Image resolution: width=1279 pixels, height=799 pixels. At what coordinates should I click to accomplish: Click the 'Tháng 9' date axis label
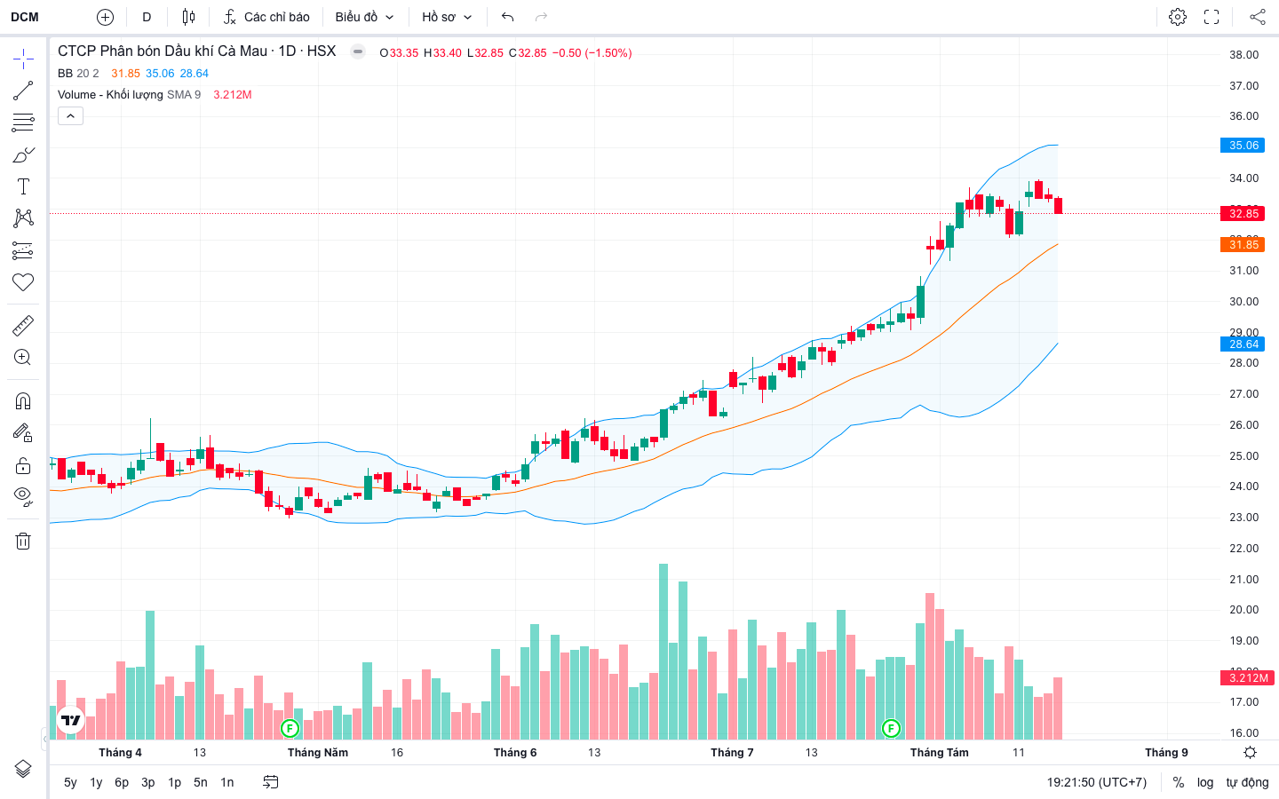[x=1166, y=753]
